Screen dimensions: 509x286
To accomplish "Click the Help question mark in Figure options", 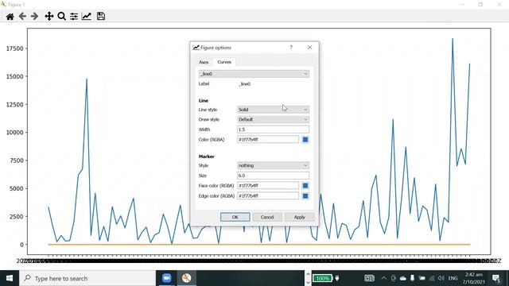I will pyautogui.click(x=291, y=48).
